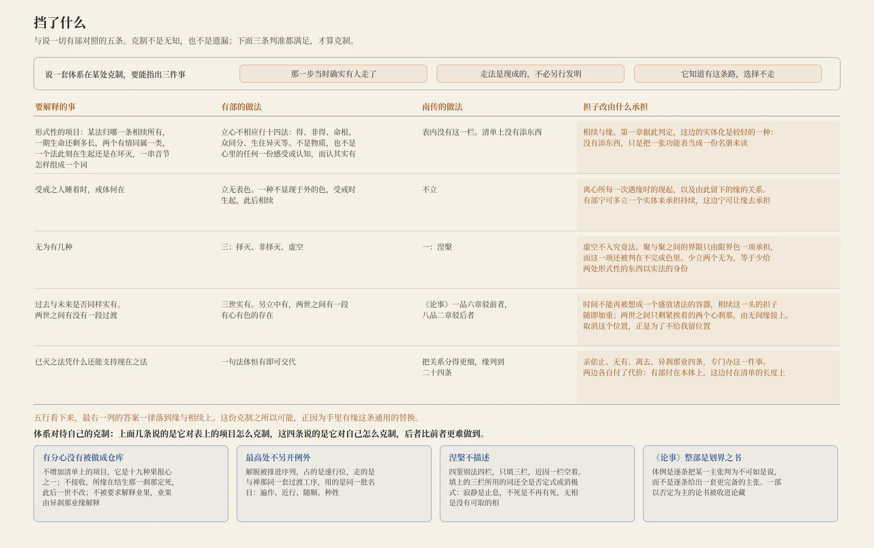This screenshot has width=874, height=548.
Task: Select the row '受戒之人睡着时，戒体何在'
Action: tap(437, 202)
